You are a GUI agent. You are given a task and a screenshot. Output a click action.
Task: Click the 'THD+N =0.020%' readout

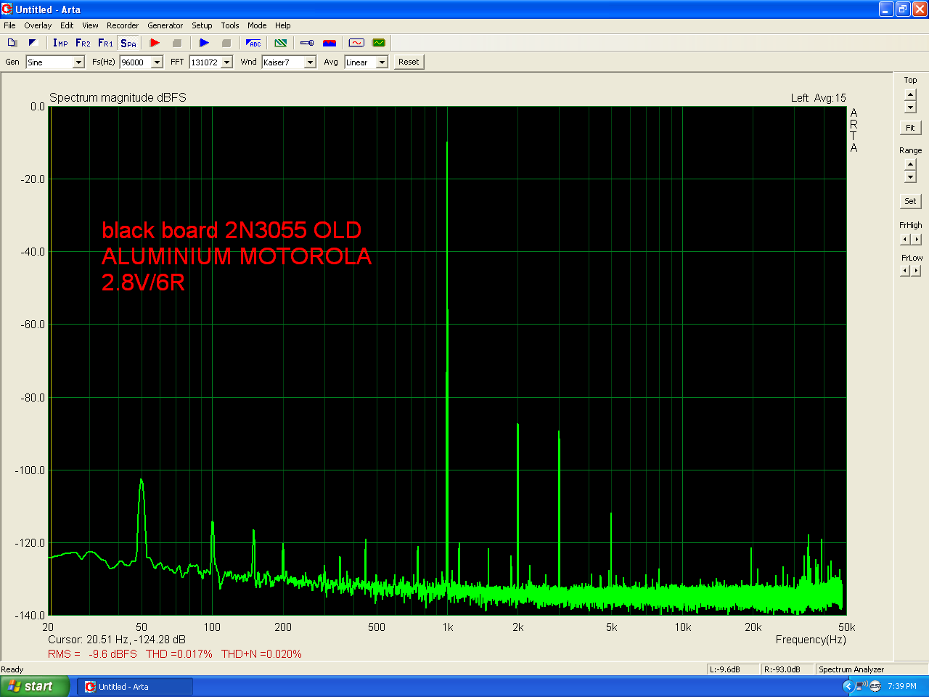261,654
